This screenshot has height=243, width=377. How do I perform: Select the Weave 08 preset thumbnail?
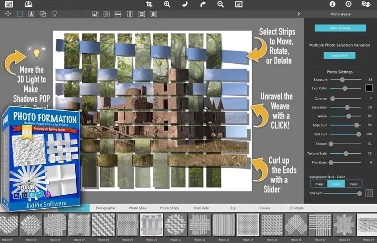[103, 225]
